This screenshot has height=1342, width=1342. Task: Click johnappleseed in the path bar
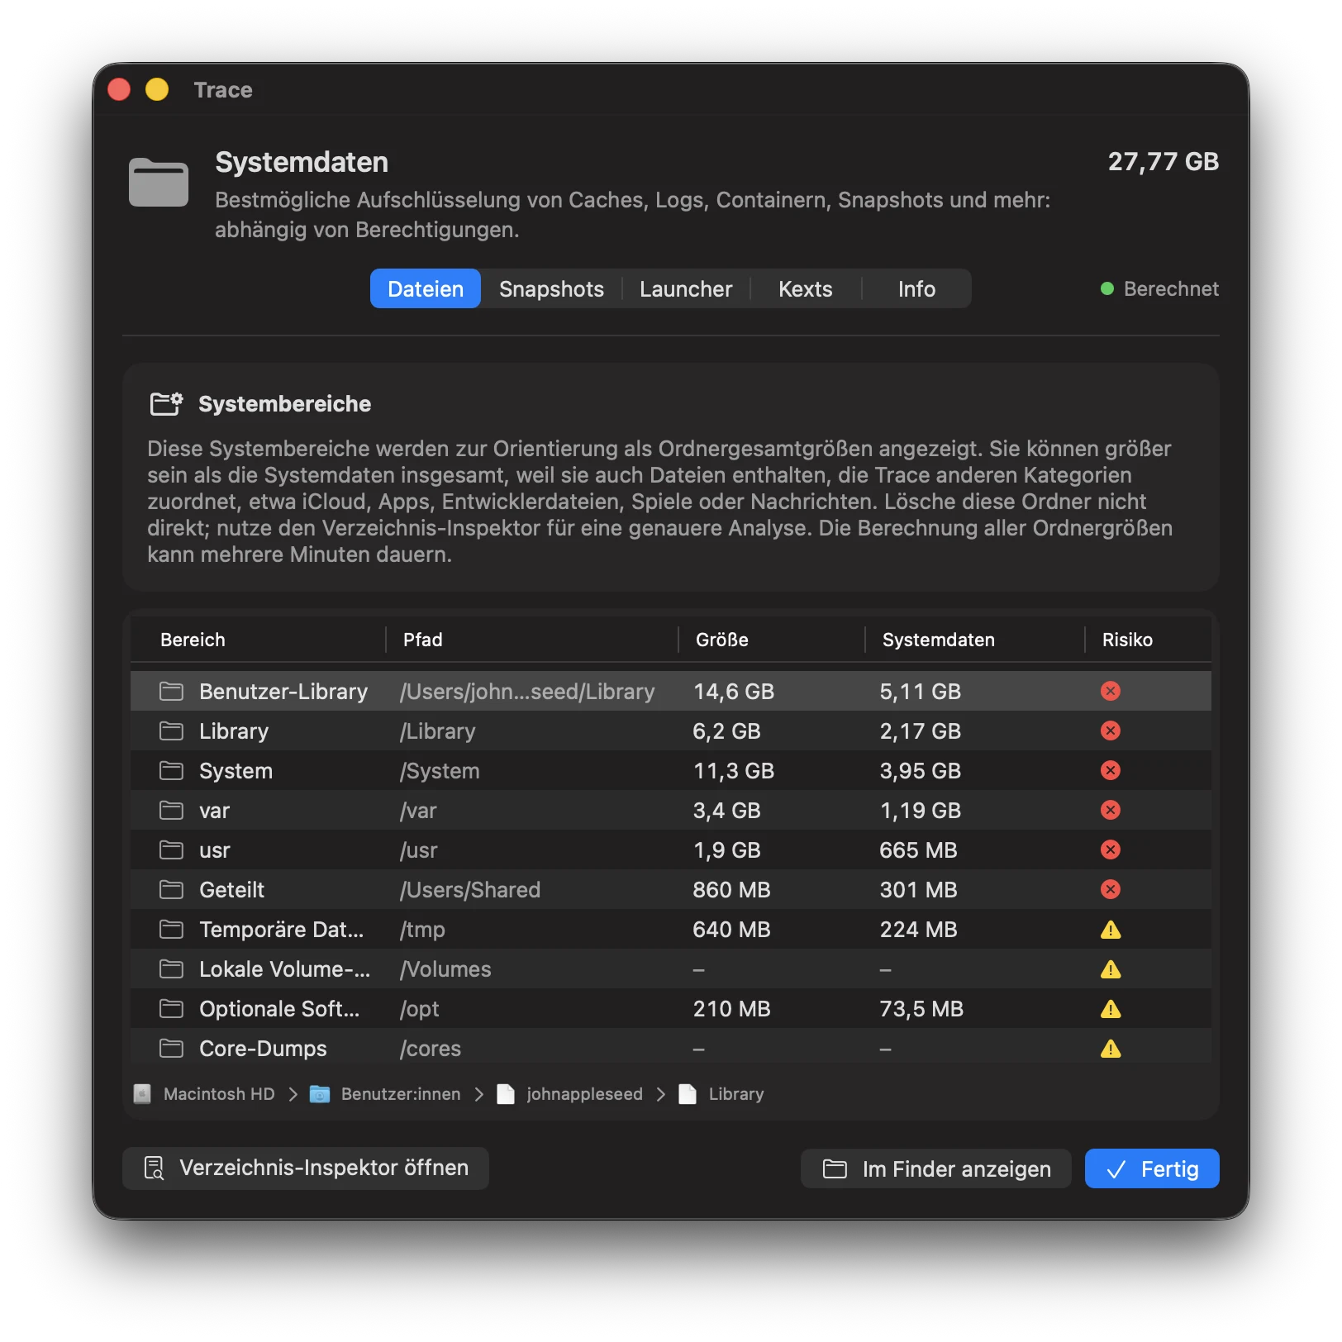569,1094
